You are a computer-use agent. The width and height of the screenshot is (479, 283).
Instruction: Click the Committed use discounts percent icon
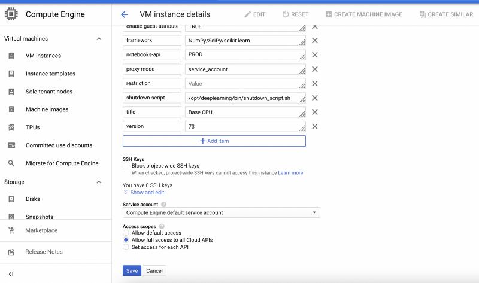click(11, 145)
